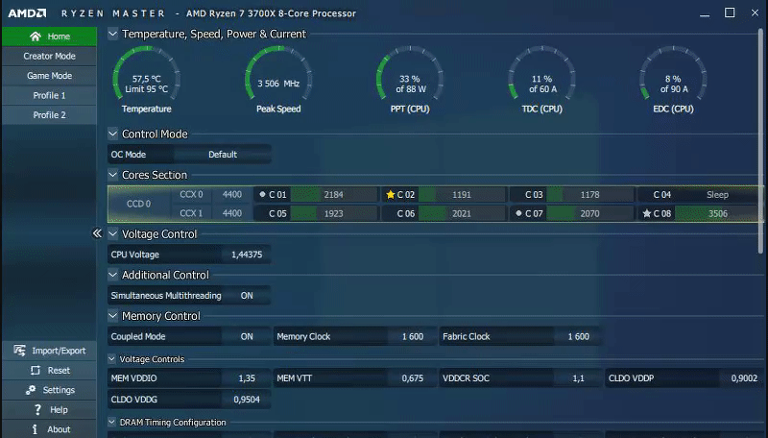Viewport: 768px width, 438px height.
Task: Maximize the Ryzen Master window
Action: [730, 12]
